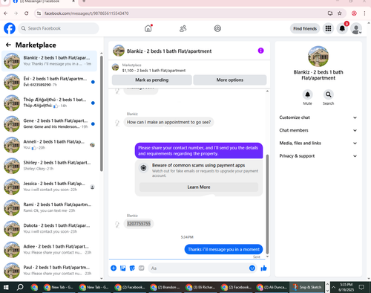Switch to Ali Dunca Chrome taskbar window
This screenshot has height=293, width=371.
(272, 287)
